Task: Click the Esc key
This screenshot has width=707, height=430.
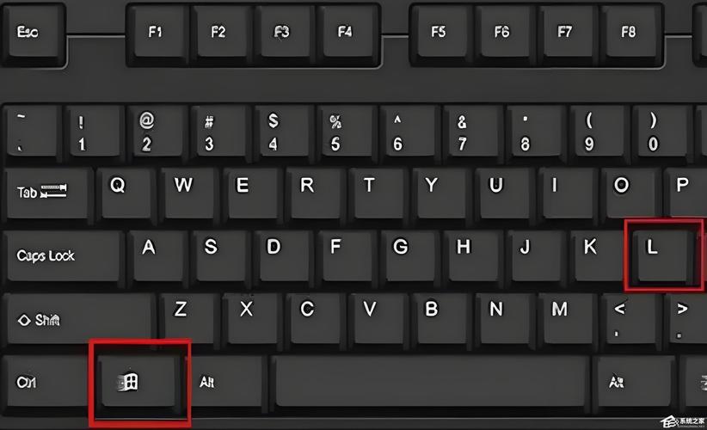Action: (33, 34)
